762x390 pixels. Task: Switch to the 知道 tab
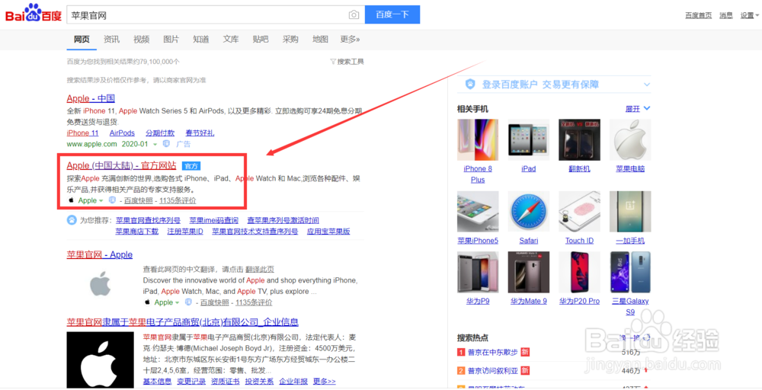[x=200, y=40]
